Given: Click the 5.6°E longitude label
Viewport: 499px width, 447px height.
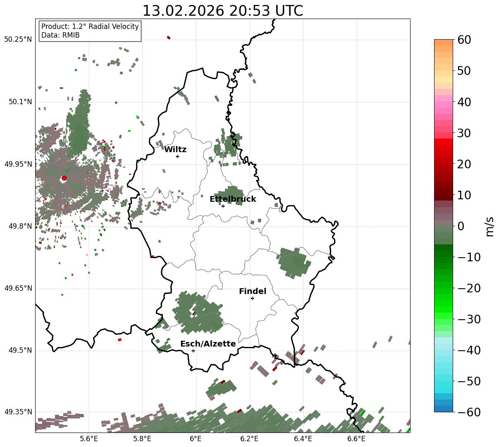Looking at the screenshot, I should click(x=89, y=439).
